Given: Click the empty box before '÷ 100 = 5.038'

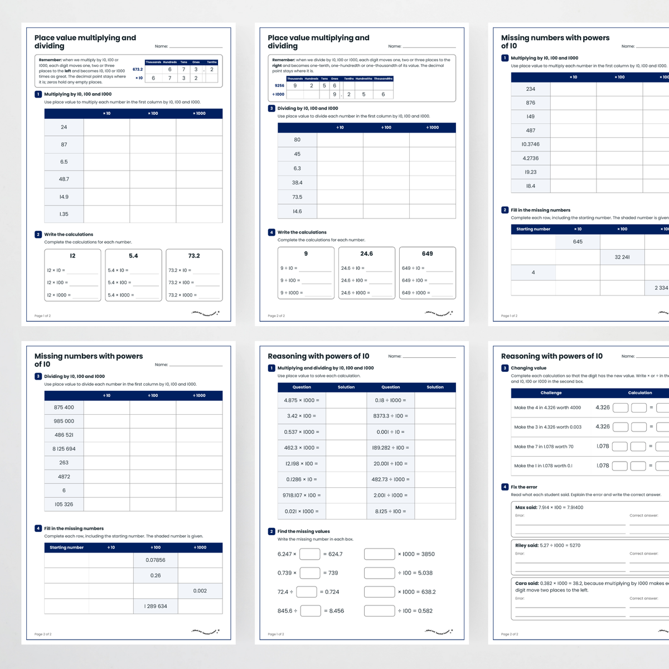Looking at the screenshot, I should [379, 573].
